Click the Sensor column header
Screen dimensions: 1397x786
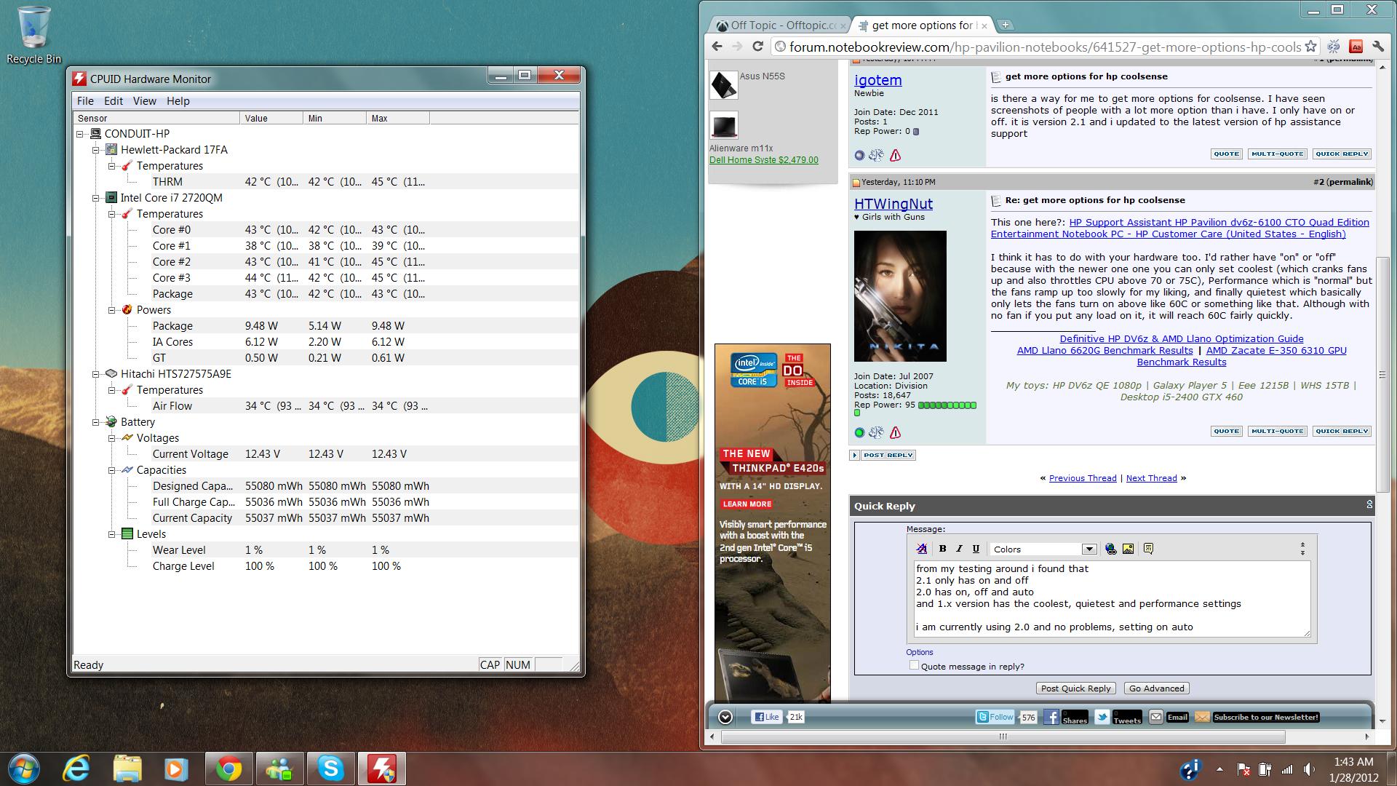coord(157,118)
